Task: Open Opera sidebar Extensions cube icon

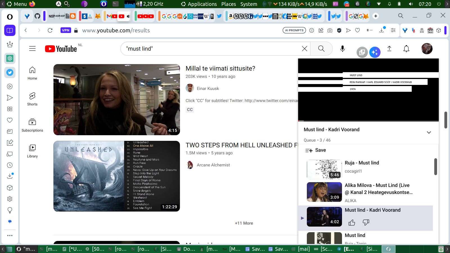Action: pos(10,188)
